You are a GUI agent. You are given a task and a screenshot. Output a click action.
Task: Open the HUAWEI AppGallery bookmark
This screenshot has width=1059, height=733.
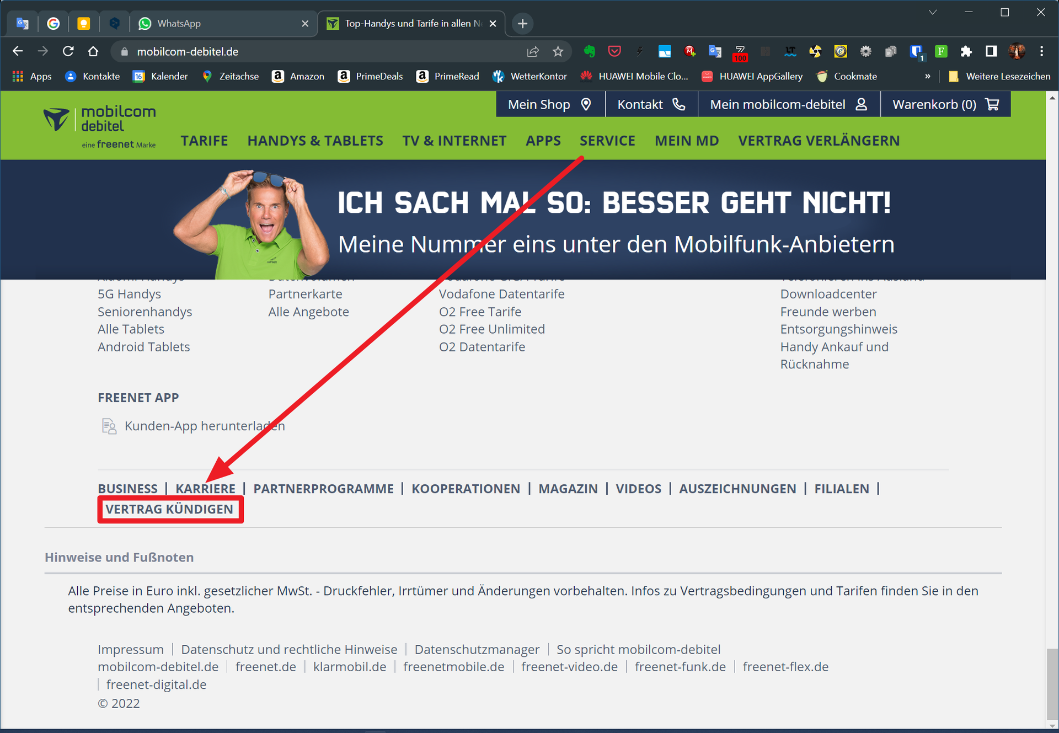coord(752,76)
